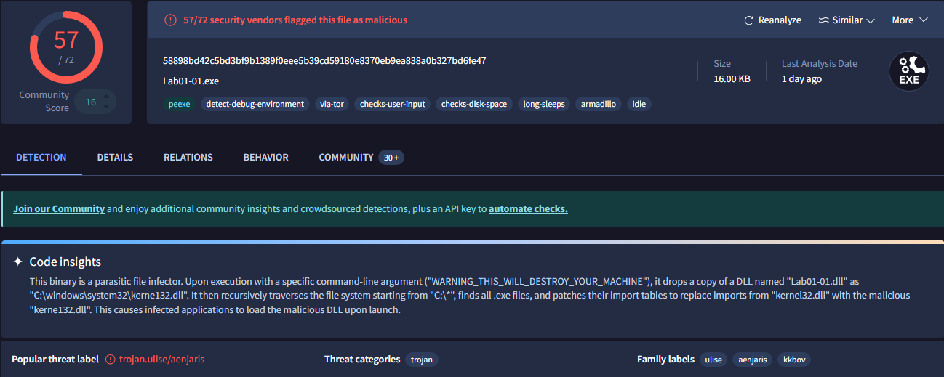Click the ulise family label
The width and height of the screenshot is (944, 377).
pos(713,360)
